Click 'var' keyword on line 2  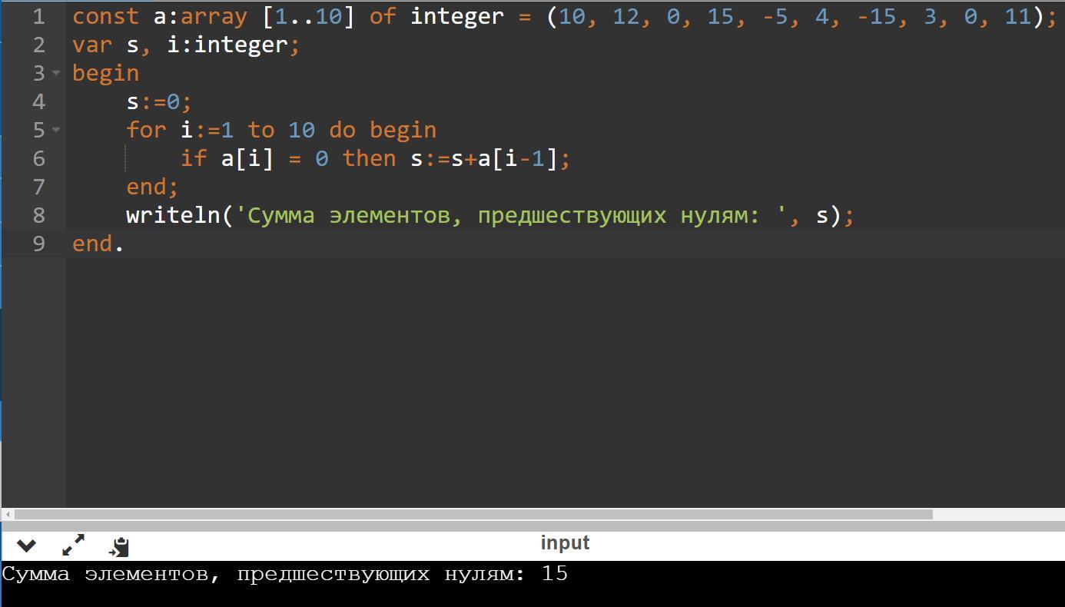(x=92, y=45)
